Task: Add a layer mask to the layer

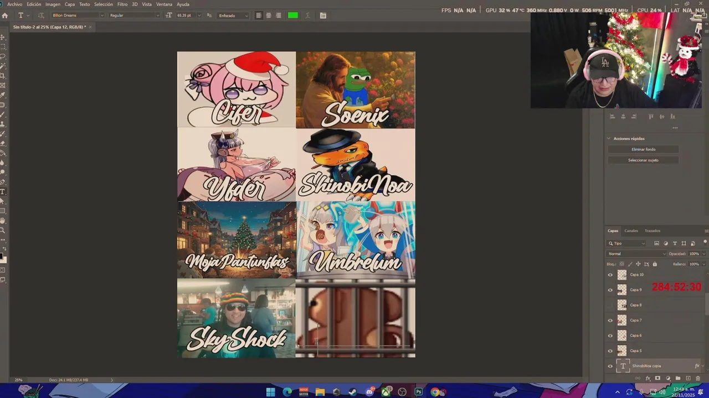Action: (x=657, y=378)
